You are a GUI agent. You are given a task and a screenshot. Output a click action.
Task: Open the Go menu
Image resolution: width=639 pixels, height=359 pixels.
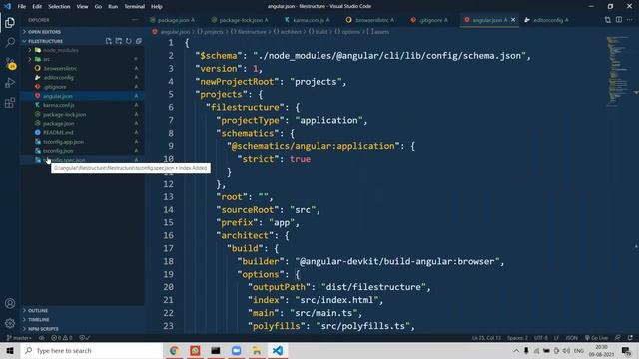98,6
